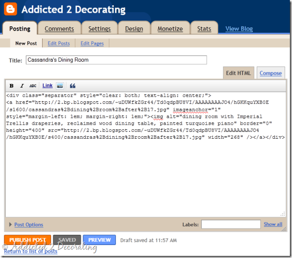The width and height of the screenshot is (292, 258).
Task: Click the Addicted 2 Decorating blog title
Action: 73,9
